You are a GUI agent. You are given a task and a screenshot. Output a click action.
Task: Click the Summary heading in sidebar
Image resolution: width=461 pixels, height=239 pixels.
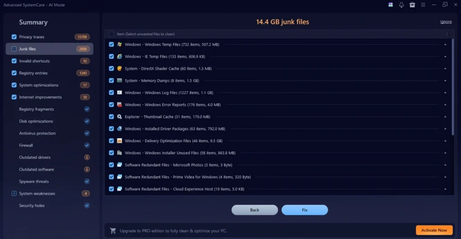point(33,23)
